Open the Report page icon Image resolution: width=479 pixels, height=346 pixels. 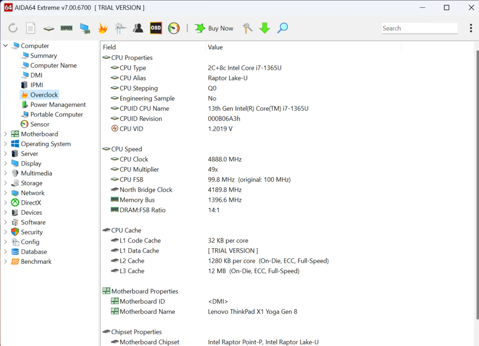31,28
